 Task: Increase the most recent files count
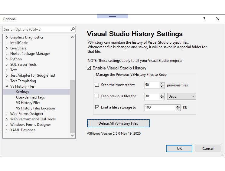click(x=162, y=84)
